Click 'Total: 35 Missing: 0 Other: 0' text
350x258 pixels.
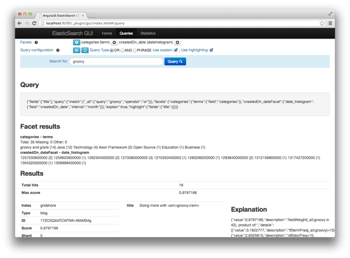point(44,142)
